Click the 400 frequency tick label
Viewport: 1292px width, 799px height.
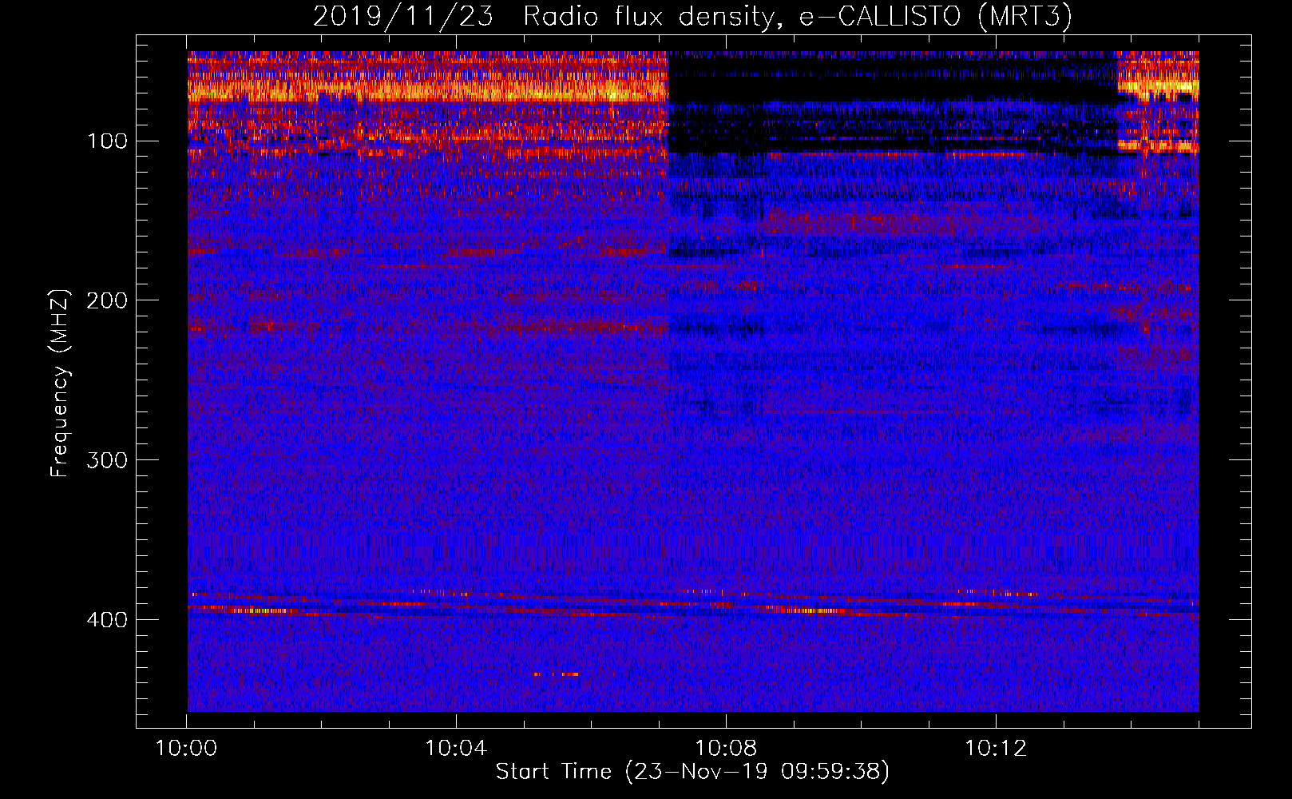tap(107, 620)
